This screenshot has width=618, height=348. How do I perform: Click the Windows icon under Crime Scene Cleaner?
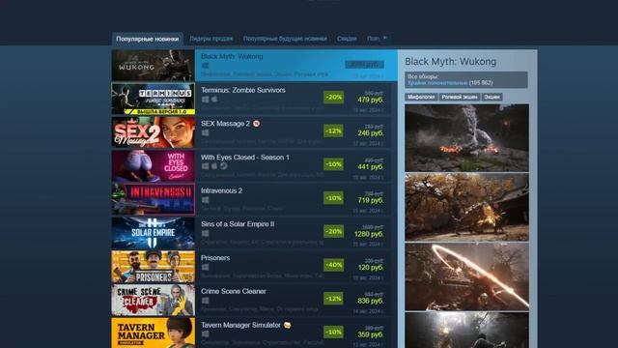[x=205, y=301]
